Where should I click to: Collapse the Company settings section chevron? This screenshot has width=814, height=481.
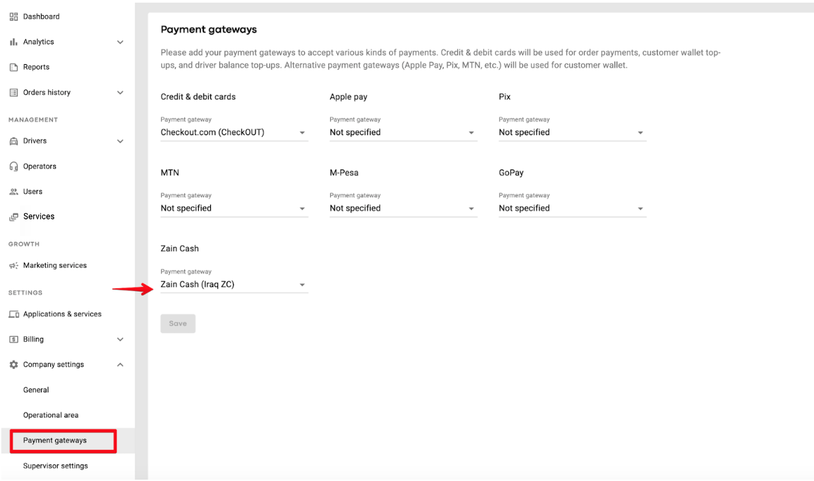pyautogui.click(x=120, y=364)
